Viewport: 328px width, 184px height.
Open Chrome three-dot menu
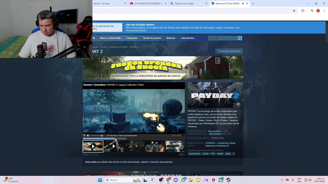tap(324, 11)
